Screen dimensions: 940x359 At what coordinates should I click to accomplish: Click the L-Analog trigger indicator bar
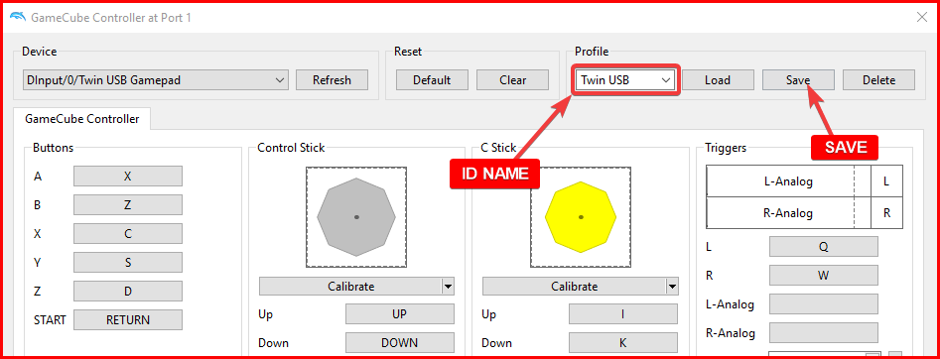click(x=788, y=181)
